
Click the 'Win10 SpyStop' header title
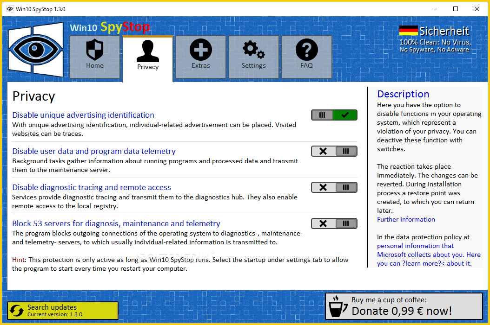click(x=110, y=27)
